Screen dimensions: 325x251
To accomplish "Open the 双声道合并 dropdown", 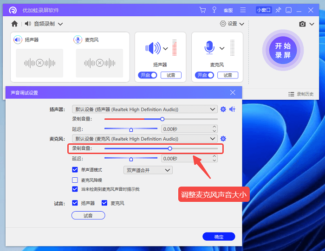I will [148, 170].
